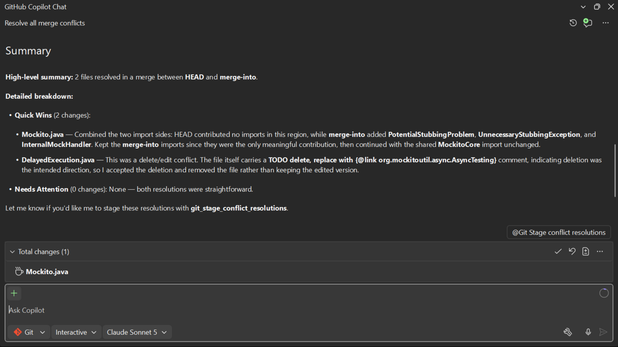Click the PotentialStubbingProblem text
The image size is (618, 347).
[x=431, y=134]
